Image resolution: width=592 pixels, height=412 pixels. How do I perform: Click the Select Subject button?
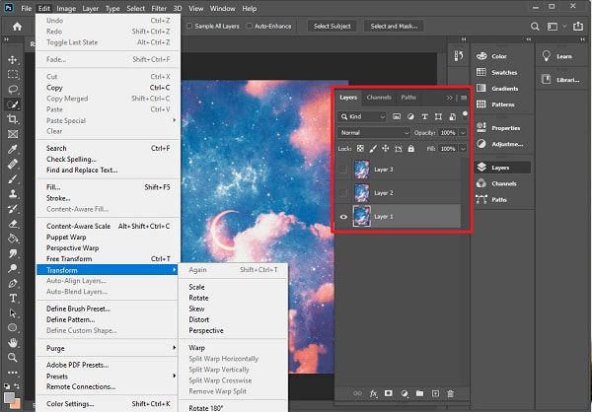332,26
